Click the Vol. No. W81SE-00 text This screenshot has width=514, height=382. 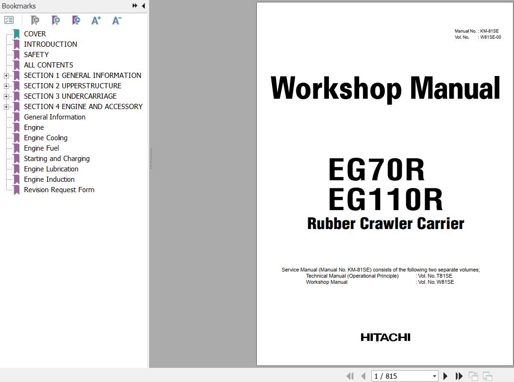coord(478,37)
